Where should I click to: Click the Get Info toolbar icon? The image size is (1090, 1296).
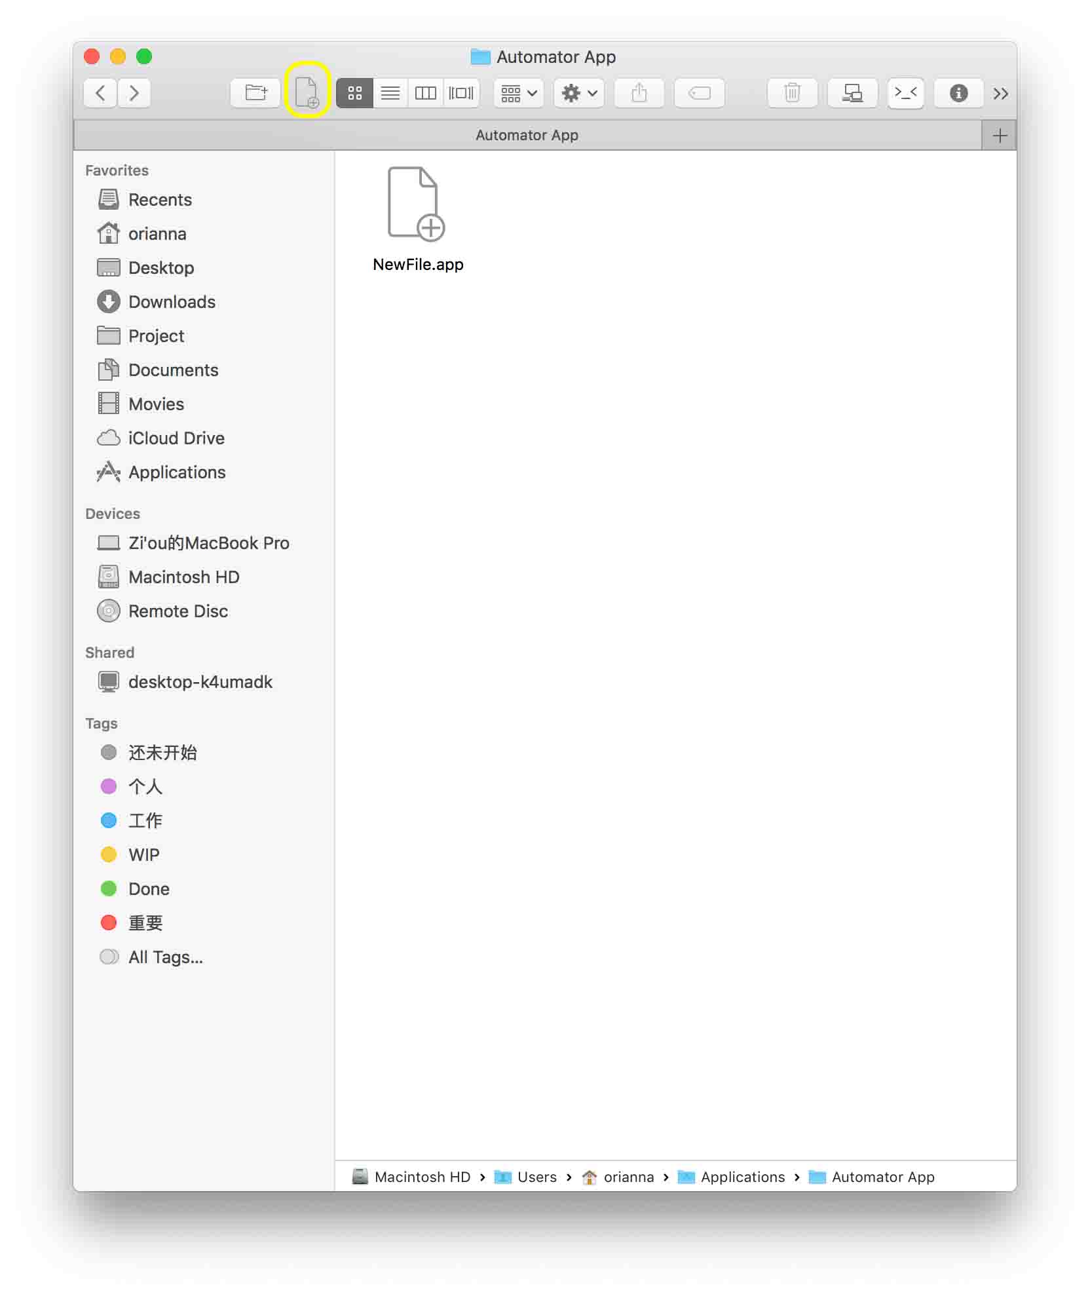pyautogui.click(x=958, y=93)
